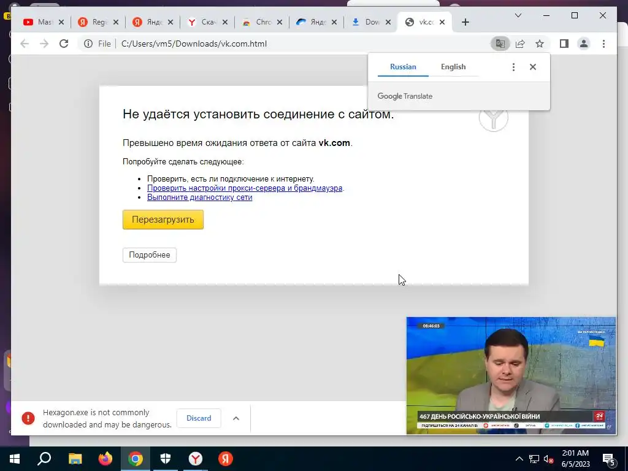
Task: Select Russian in translate popup
Action: tap(403, 67)
